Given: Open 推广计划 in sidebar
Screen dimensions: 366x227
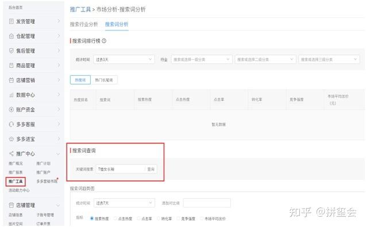Looking at the screenshot, I should pyautogui.click(x=43, y=163).
